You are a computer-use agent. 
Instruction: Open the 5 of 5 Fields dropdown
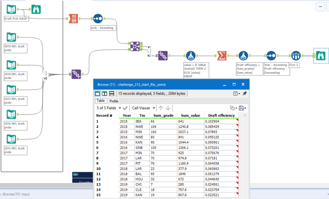click(x=109, y=108)
